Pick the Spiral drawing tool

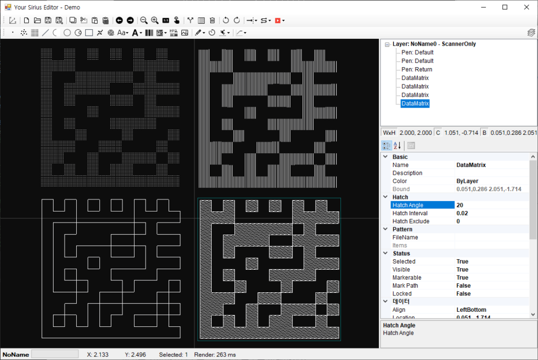tap(111, 33)
